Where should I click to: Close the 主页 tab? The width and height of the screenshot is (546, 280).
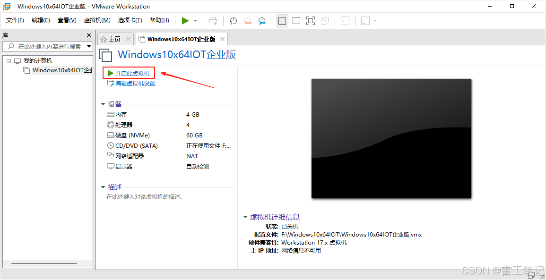(128, 39)
